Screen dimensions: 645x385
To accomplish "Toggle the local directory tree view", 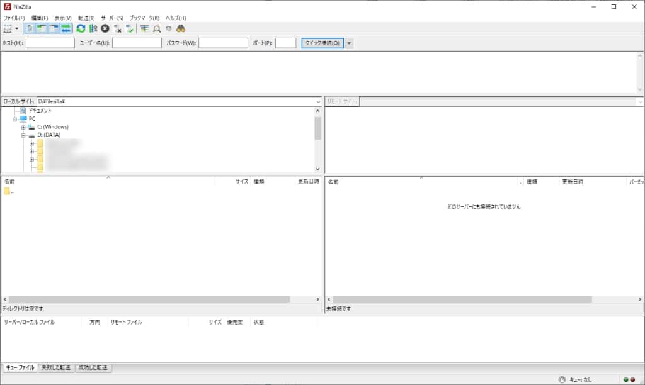I will point(42,28).
